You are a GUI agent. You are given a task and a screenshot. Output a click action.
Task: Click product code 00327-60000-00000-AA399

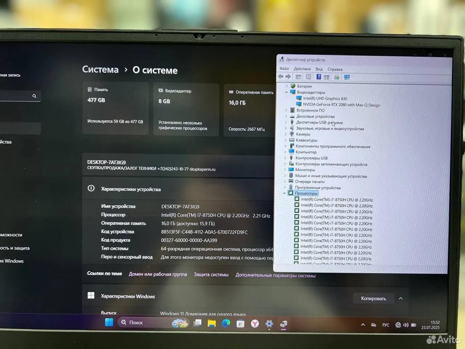[189, 240]
